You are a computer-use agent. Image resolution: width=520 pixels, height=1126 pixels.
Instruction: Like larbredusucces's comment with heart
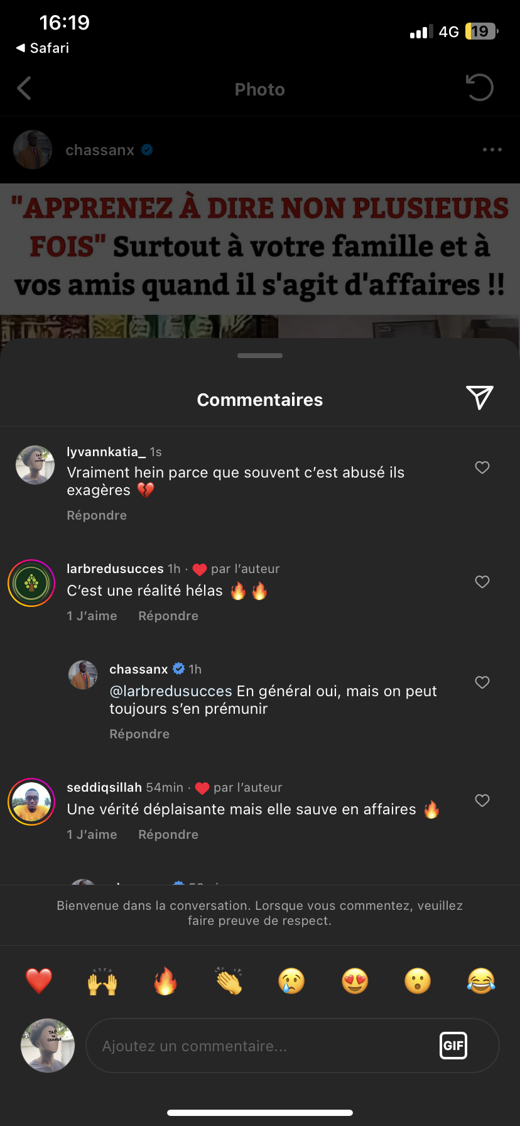[482, 582]
